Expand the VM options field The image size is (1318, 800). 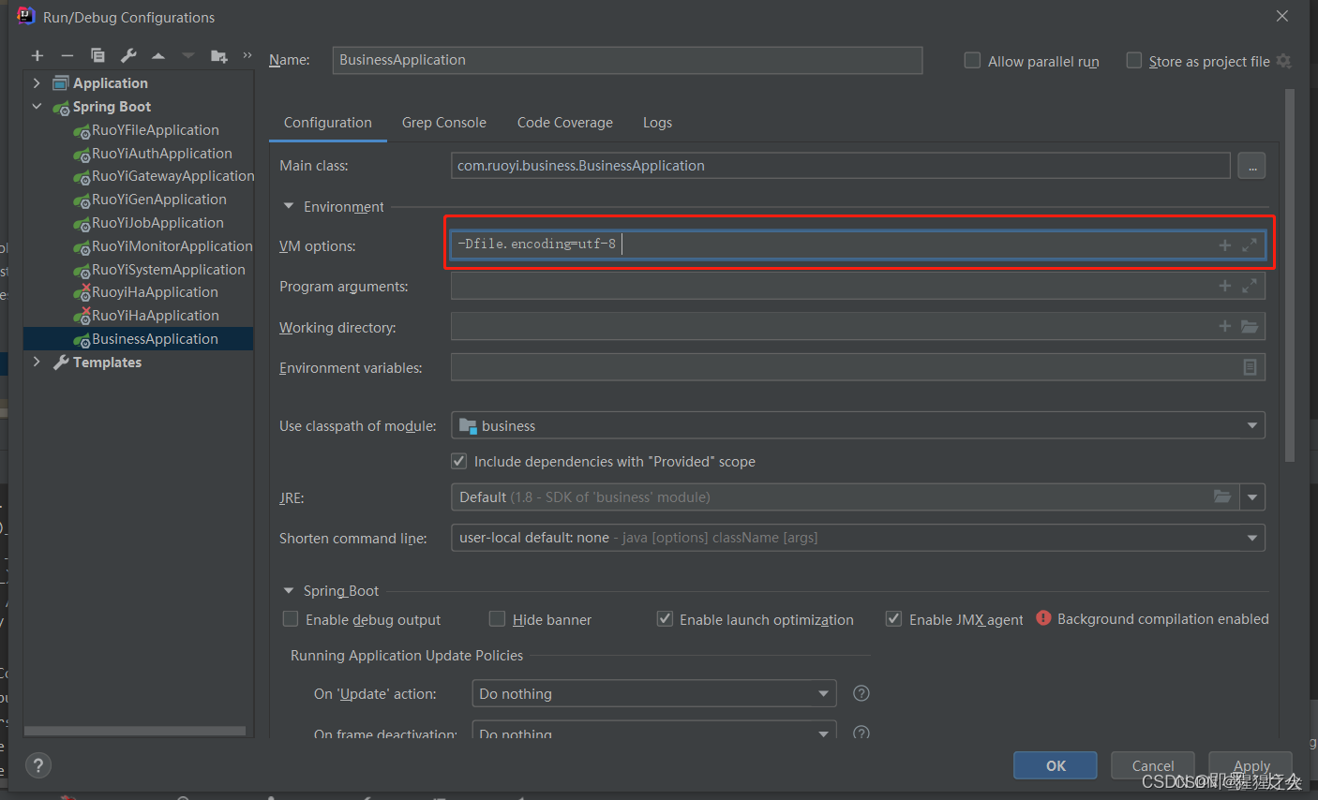click(1250, 245)
